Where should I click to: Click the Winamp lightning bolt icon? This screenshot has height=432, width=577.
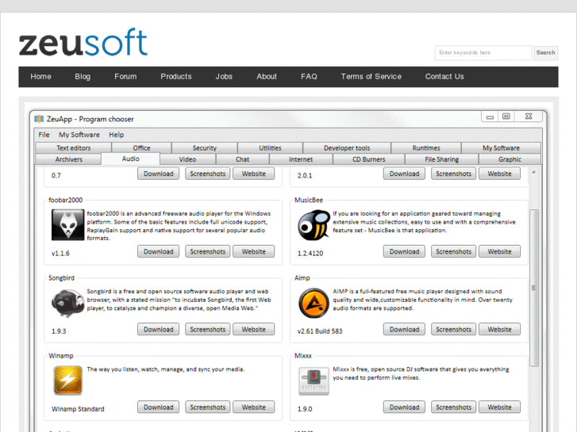(x=67, y=380)
